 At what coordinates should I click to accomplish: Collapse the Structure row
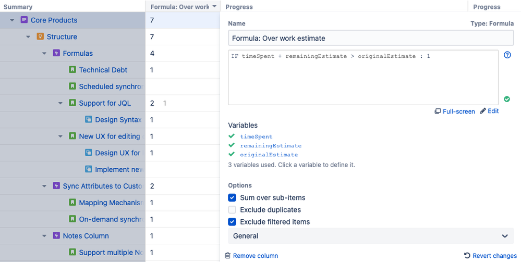(x=28, y=37)
